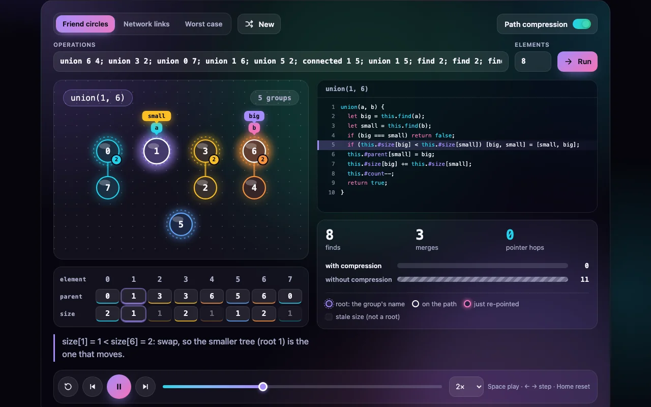The height and width of the screenshot is (407, 651).
Task: Click the "8 finds" statistic
Action: point(333,240)
